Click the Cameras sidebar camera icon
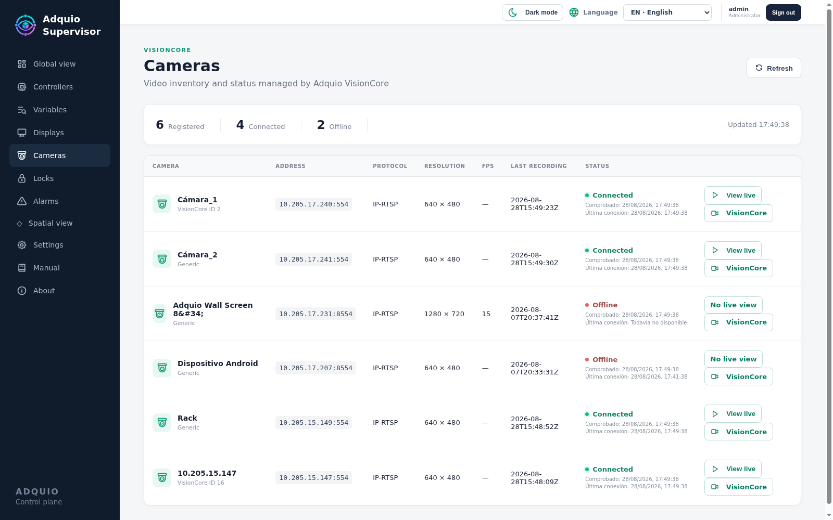 (x=22, y=155)
